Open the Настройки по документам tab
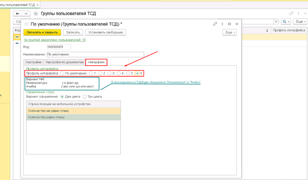 coord(64,62)
